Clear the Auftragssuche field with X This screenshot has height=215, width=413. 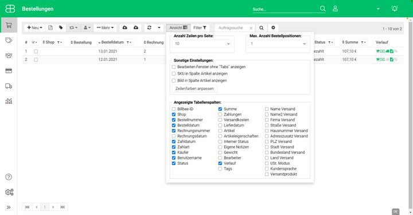coord(251,28)
